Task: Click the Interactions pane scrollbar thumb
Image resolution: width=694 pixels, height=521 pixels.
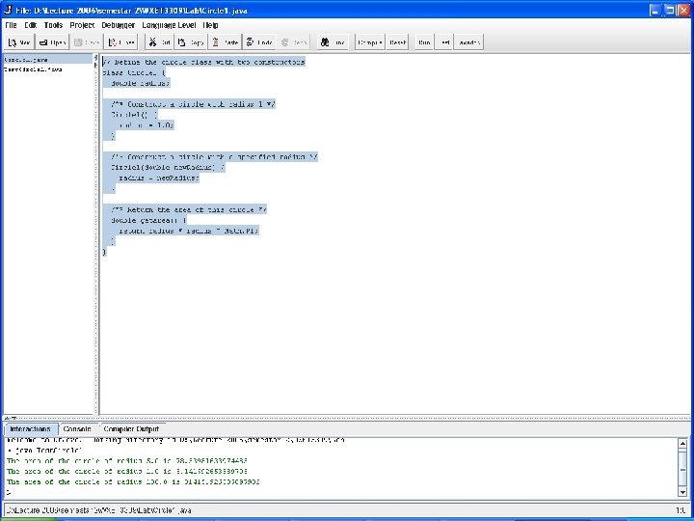Action: click(x=682, y=470)
